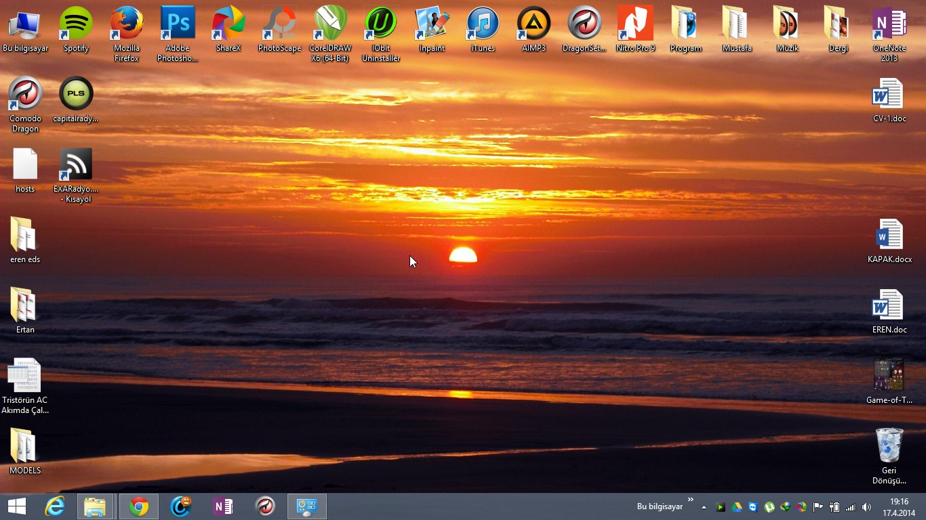Open Internet Download Manager tray icon
Viewport: 926px width, 520px height.
pyautogui.click(x=786, y=507)
